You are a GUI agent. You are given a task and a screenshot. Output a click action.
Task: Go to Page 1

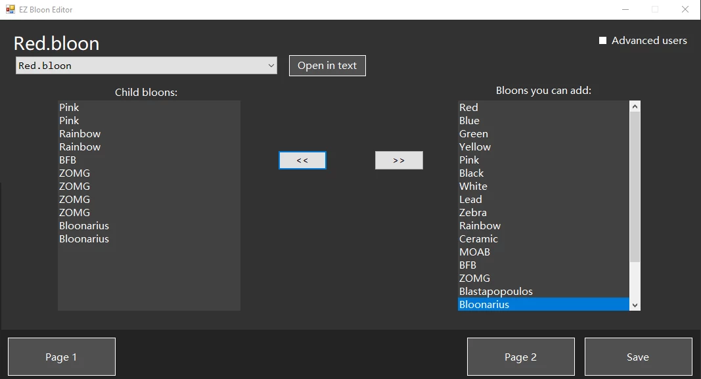62,357
